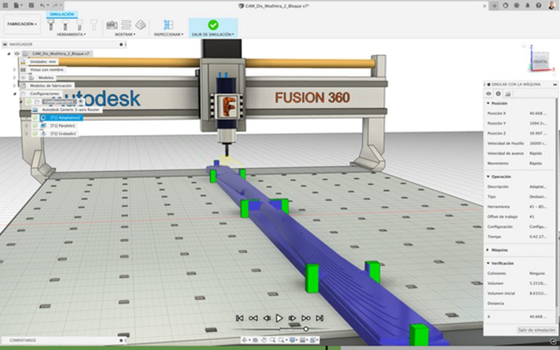
Task: Collapse the Operación section
Action: (x=488, y=176)
